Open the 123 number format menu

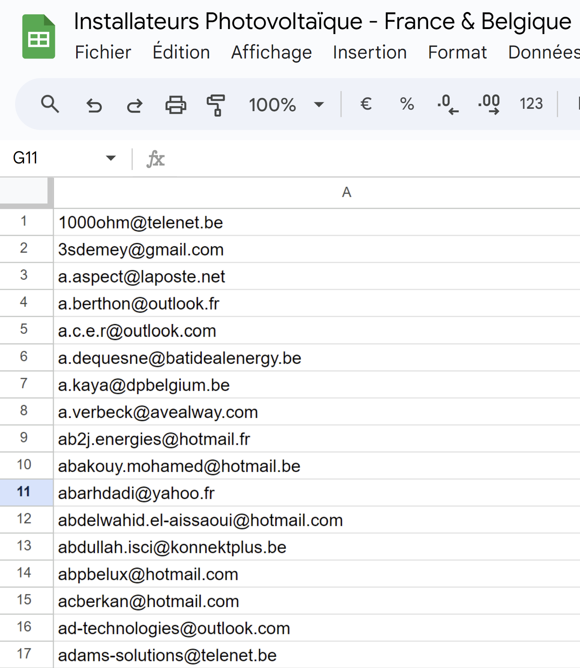tap(531, 104)
